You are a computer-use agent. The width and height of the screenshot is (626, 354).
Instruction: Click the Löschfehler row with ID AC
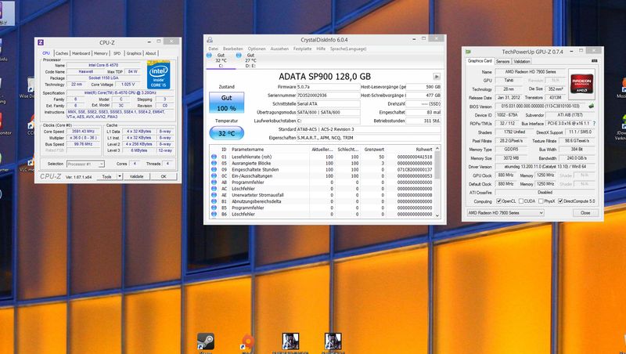[322, 189]
